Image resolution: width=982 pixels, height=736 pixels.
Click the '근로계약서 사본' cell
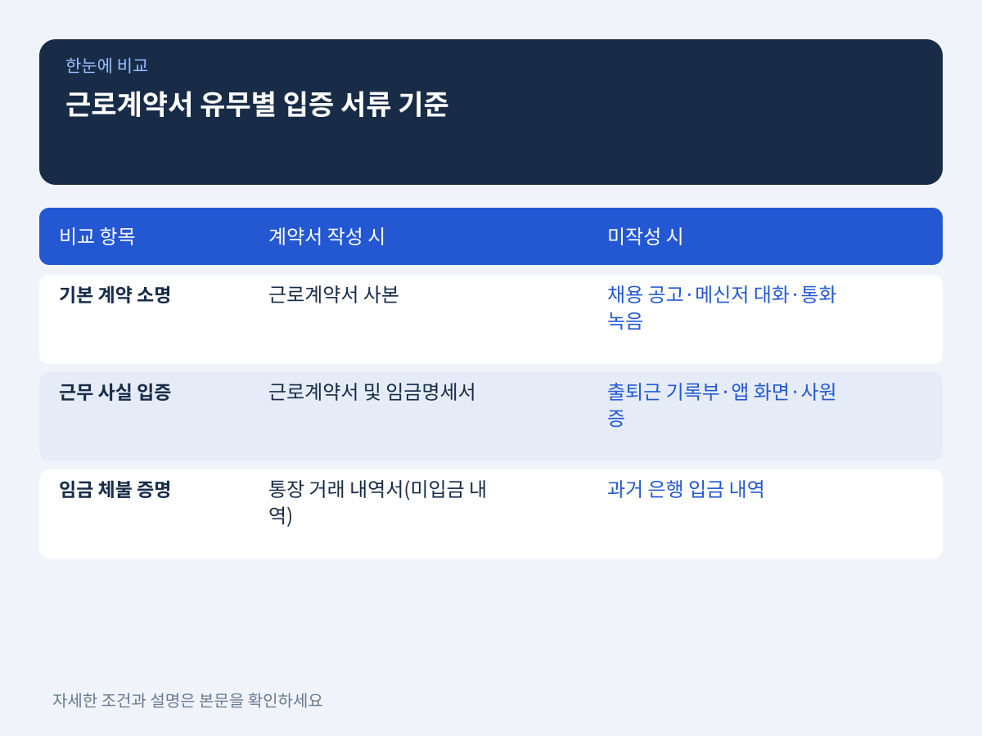coord(333,294)
